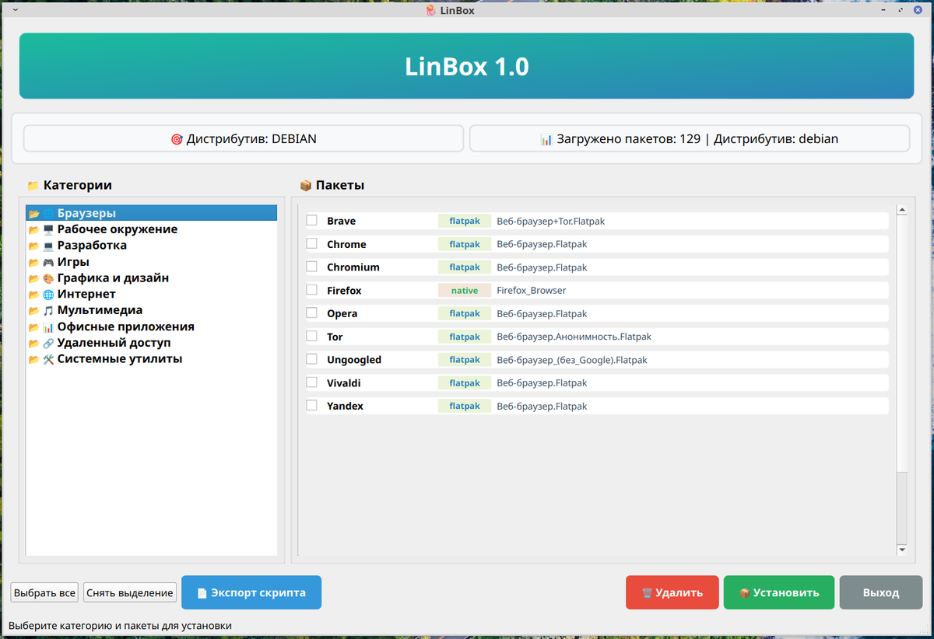Select the Мультимедиа category
Viewport: 934px width, 639px height.
coord(152,310)
